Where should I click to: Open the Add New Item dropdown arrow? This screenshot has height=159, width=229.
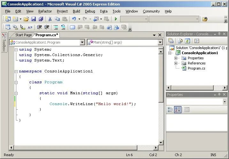click(20, 19)
